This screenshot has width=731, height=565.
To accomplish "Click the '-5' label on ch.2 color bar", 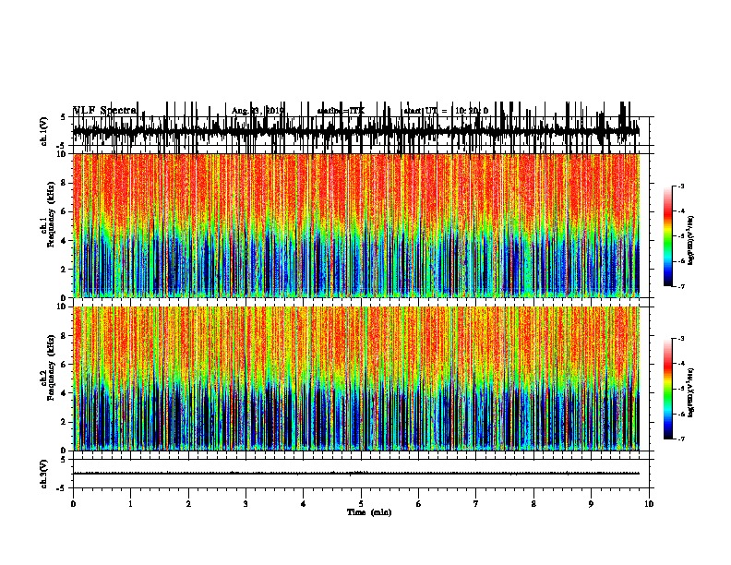I will coord(680,389).
